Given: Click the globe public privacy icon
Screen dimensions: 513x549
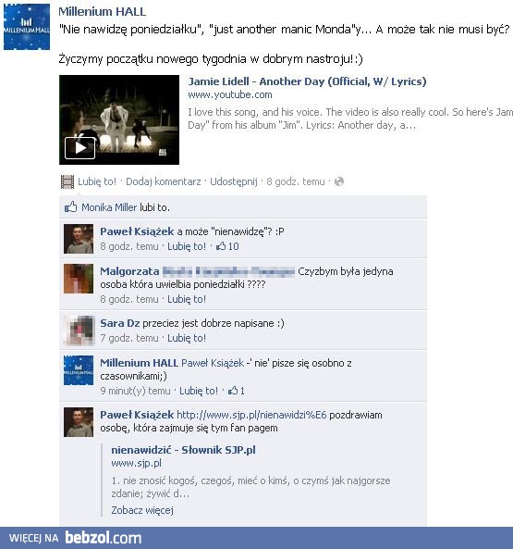Looking at the screenshot, I should (339, 181).
